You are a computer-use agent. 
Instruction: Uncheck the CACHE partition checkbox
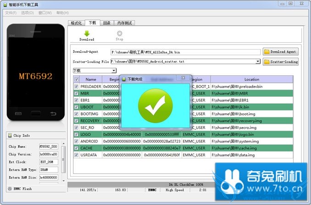[76, 148]
